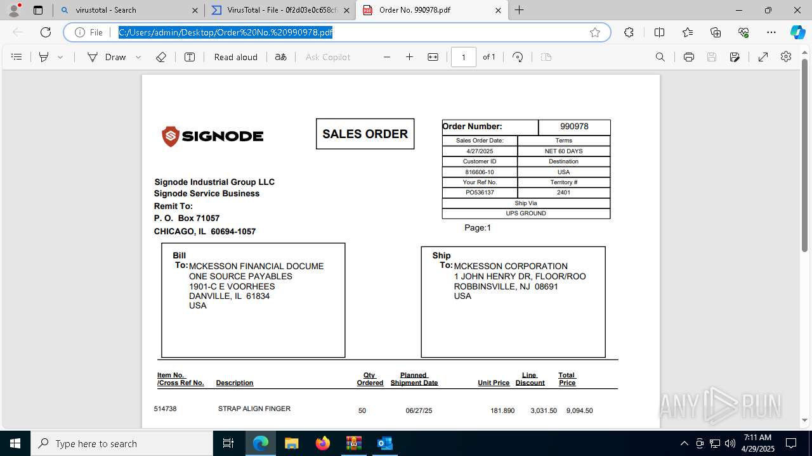Open PDF viewer settings
The width and height of the screenshot is (812, 456).
(x=786, y=57)
